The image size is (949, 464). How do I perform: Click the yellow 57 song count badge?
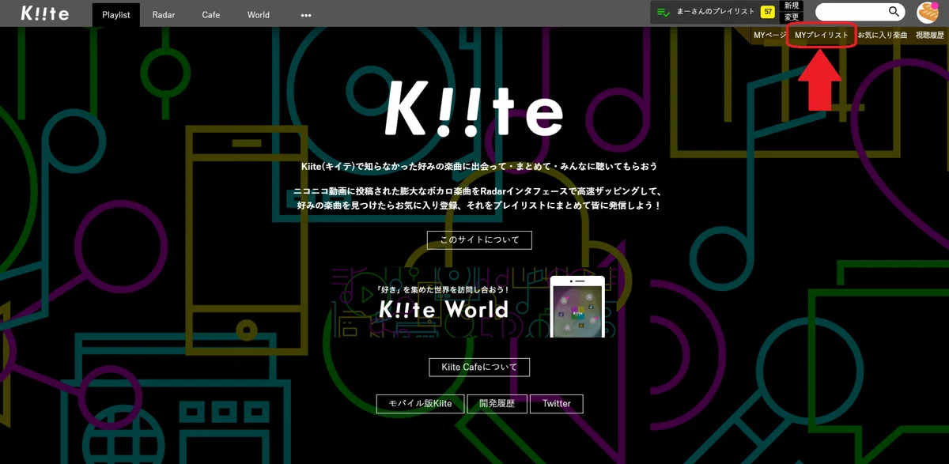(x=767, y=12)
